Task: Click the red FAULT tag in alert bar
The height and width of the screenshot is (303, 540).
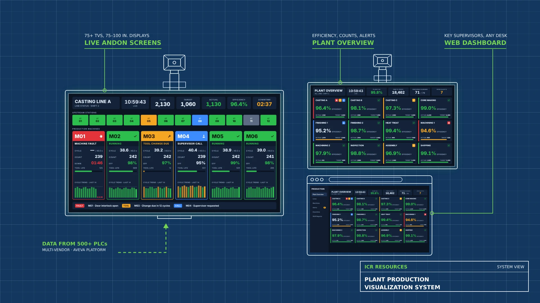Action: [80, 206]
